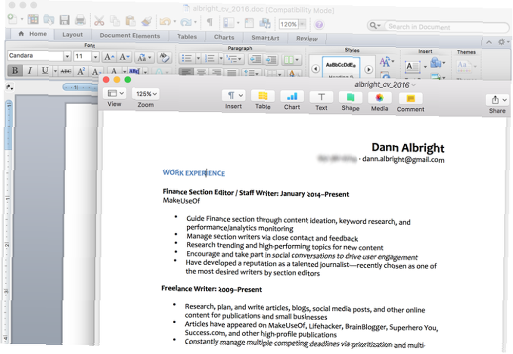Click the Table icon in Pages toolbar
Screen dimensions: 513x354
[x=263, y=96]
